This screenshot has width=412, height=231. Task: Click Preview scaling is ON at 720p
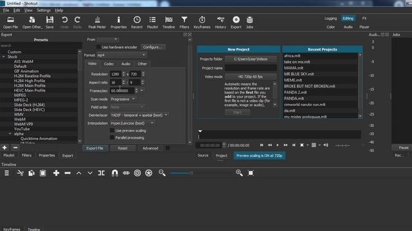coord(259,155)
